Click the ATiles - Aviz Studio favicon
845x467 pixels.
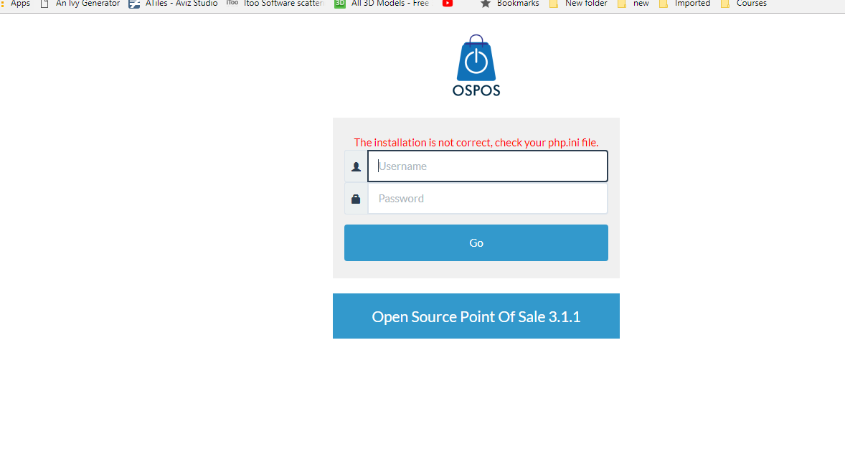point(134,4)
